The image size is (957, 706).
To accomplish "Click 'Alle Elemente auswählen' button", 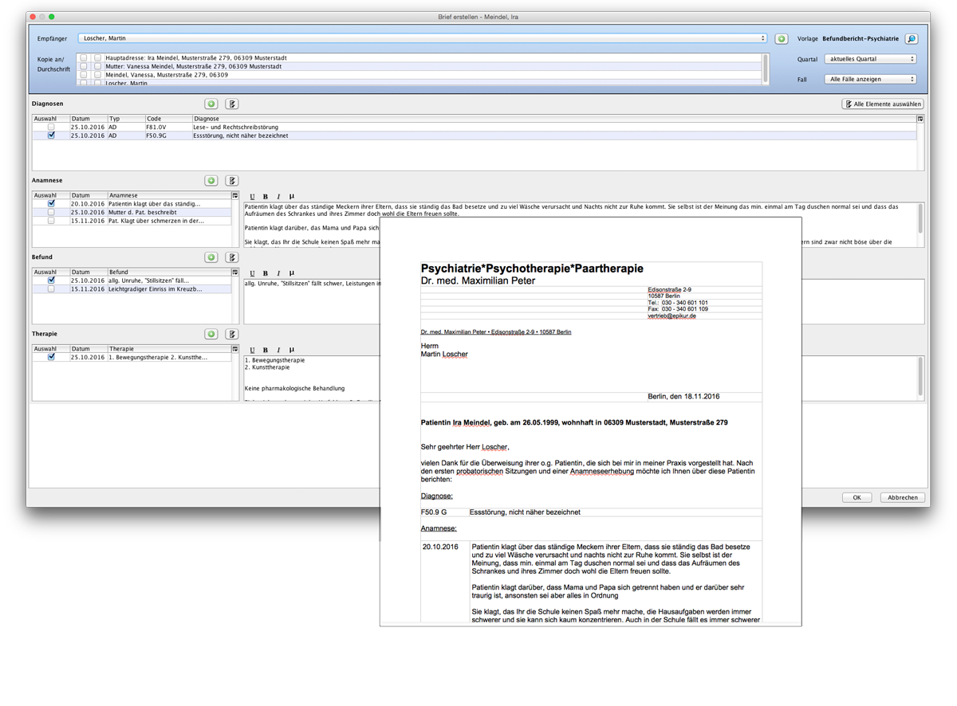I will click(x=883, y=104).
